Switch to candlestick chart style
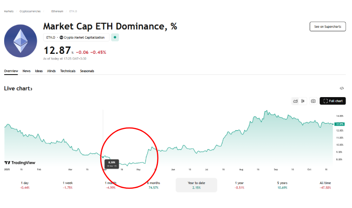The width and height of the screenshot is (352, 208). 303,101
